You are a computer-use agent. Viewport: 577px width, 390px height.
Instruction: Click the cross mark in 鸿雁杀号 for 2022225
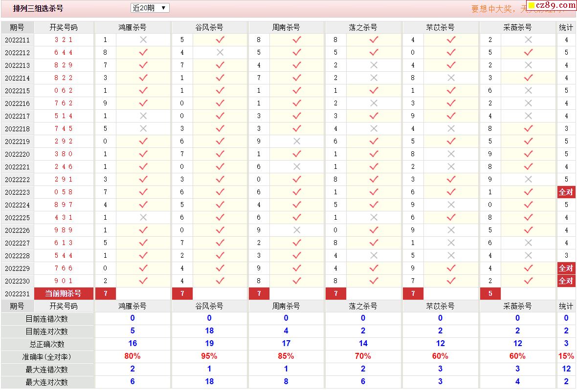pos(143,217)
